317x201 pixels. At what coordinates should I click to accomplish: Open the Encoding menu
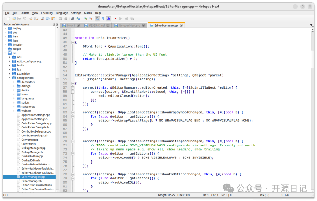[47, 13]
